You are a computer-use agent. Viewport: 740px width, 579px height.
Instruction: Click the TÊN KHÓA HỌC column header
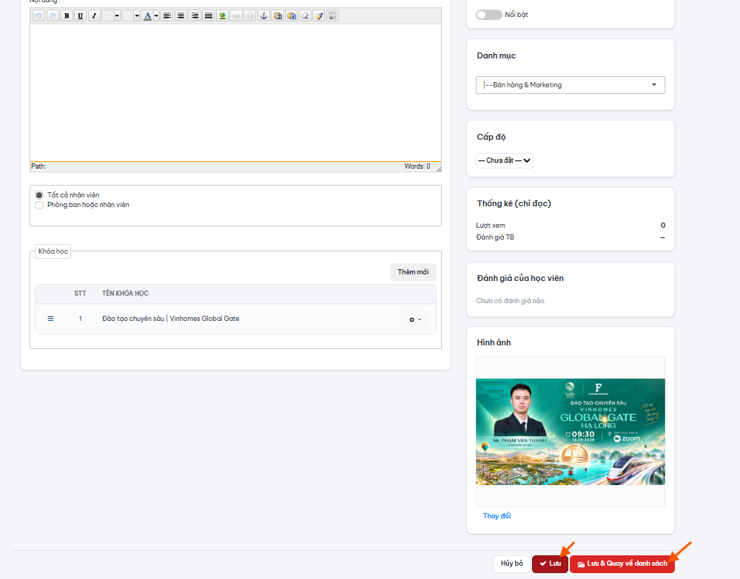click(x=125, y=294)
